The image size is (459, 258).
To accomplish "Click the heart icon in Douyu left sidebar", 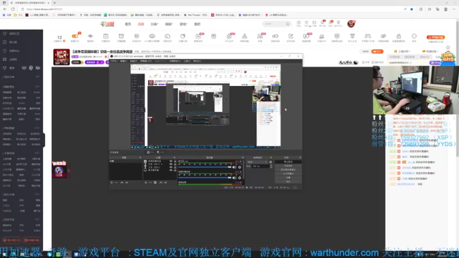I will tap(5, 34).
